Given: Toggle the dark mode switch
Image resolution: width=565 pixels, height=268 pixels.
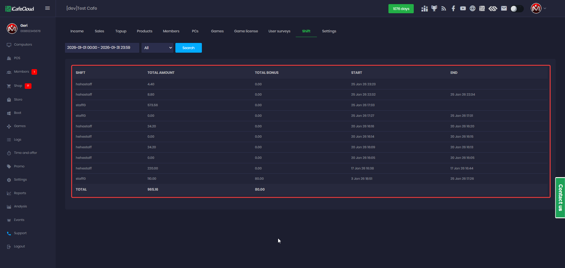Looking at the screenshot, I should [517, 9].
